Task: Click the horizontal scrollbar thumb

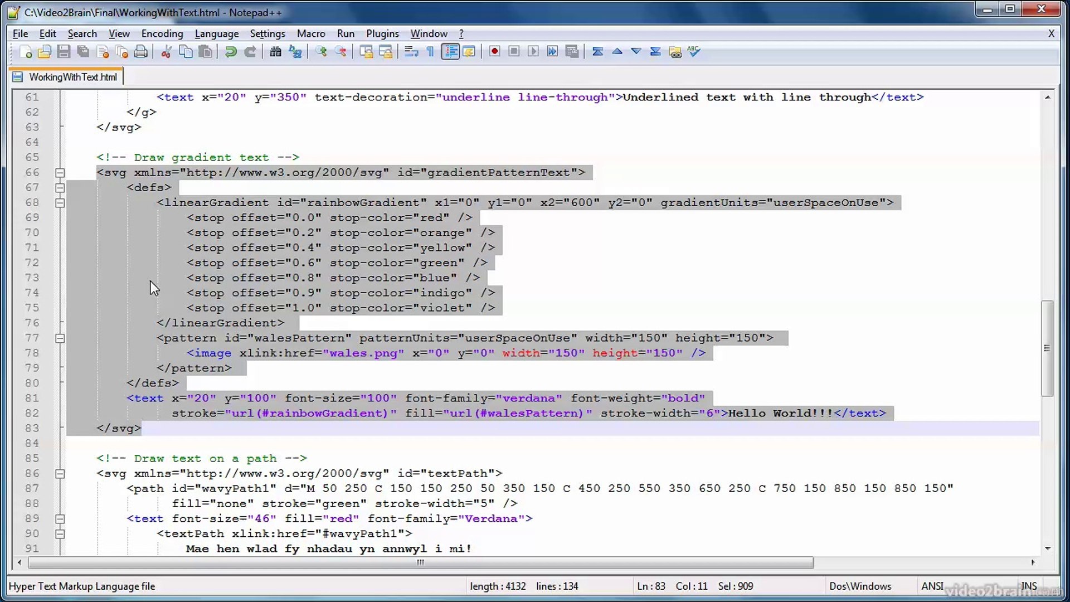Action: click(421, 562)
